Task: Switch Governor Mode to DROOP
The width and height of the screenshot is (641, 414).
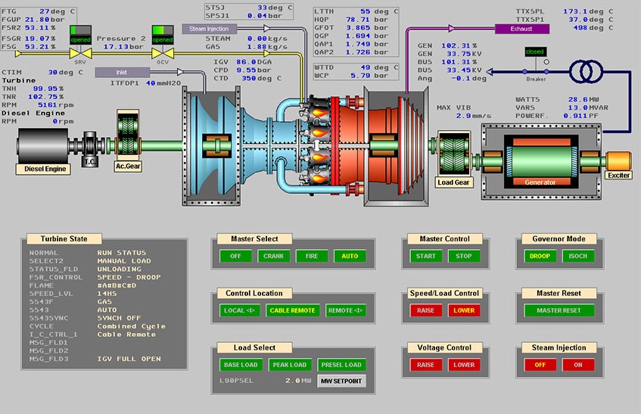Action: click(540, 256)
